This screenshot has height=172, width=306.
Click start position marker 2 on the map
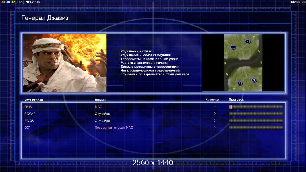click(239, 83)
